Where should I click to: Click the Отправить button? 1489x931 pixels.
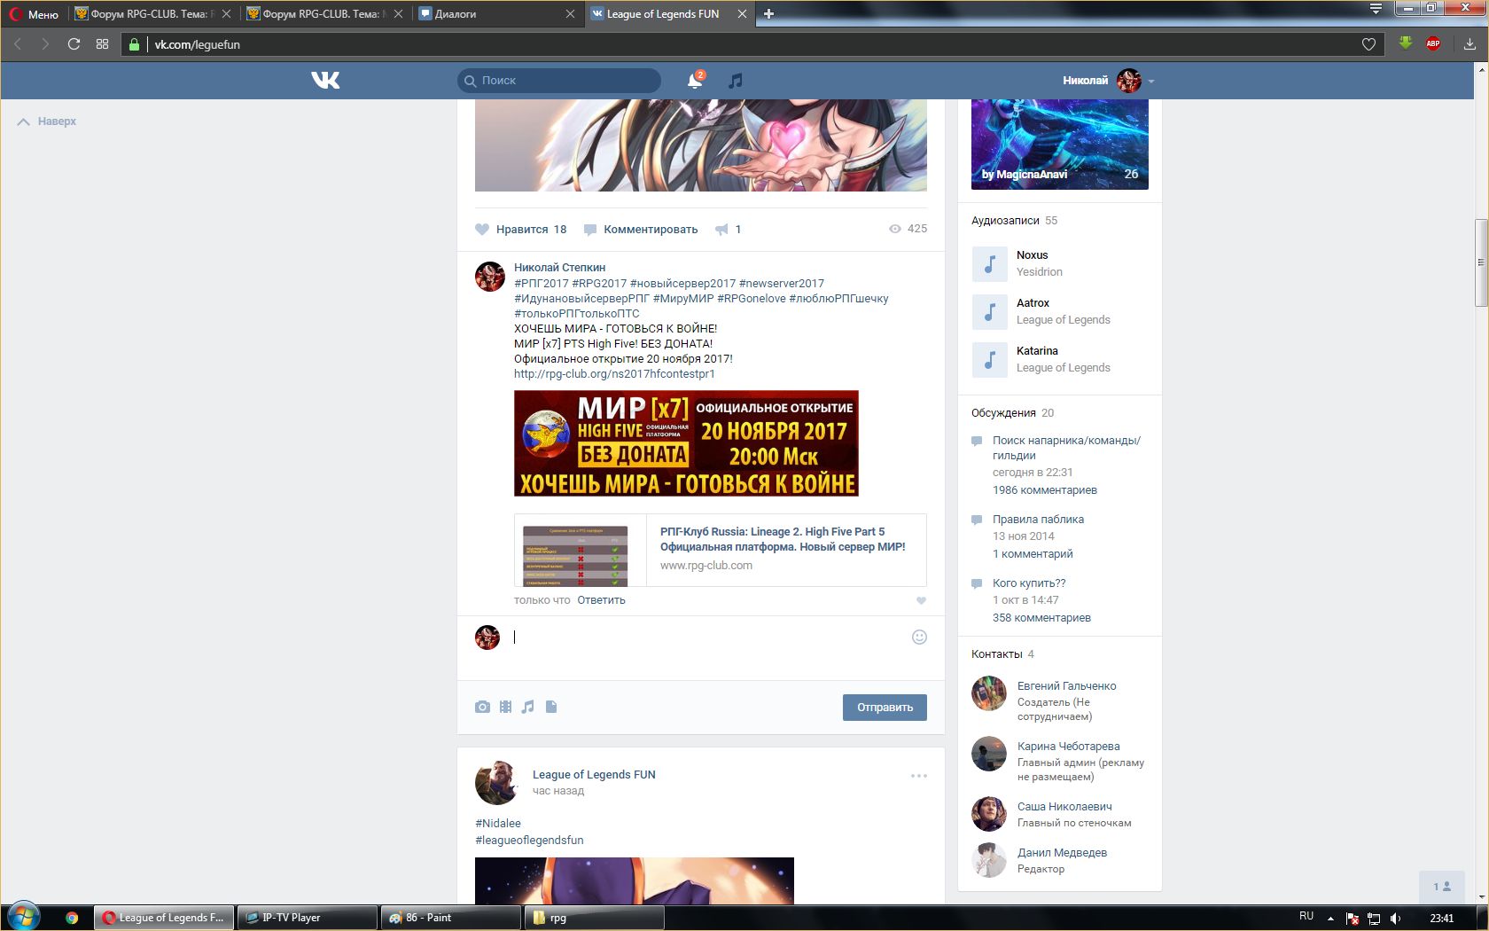point(885,708)
